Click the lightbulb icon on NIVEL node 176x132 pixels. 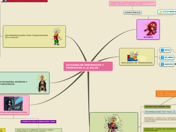161,12
